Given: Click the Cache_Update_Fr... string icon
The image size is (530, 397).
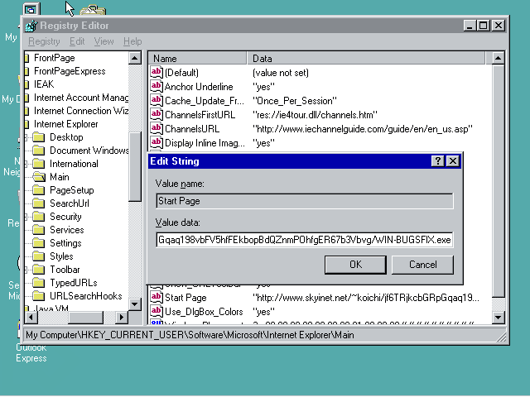Looking at the screenshot, I should click(157, 100).
